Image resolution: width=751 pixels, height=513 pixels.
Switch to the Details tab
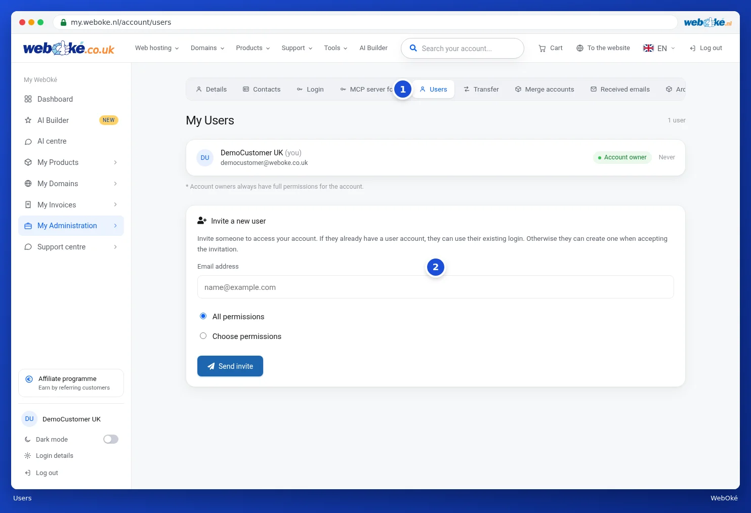212,90
